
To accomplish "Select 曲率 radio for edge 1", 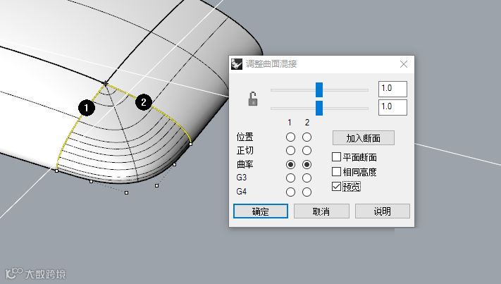I will [x=290, y=164].
